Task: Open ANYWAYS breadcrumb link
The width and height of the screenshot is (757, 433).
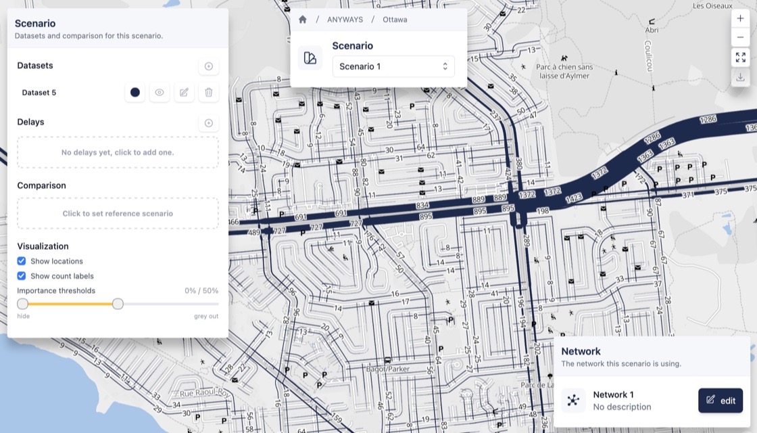Action: pyautogui.click(x=345, y=20)
